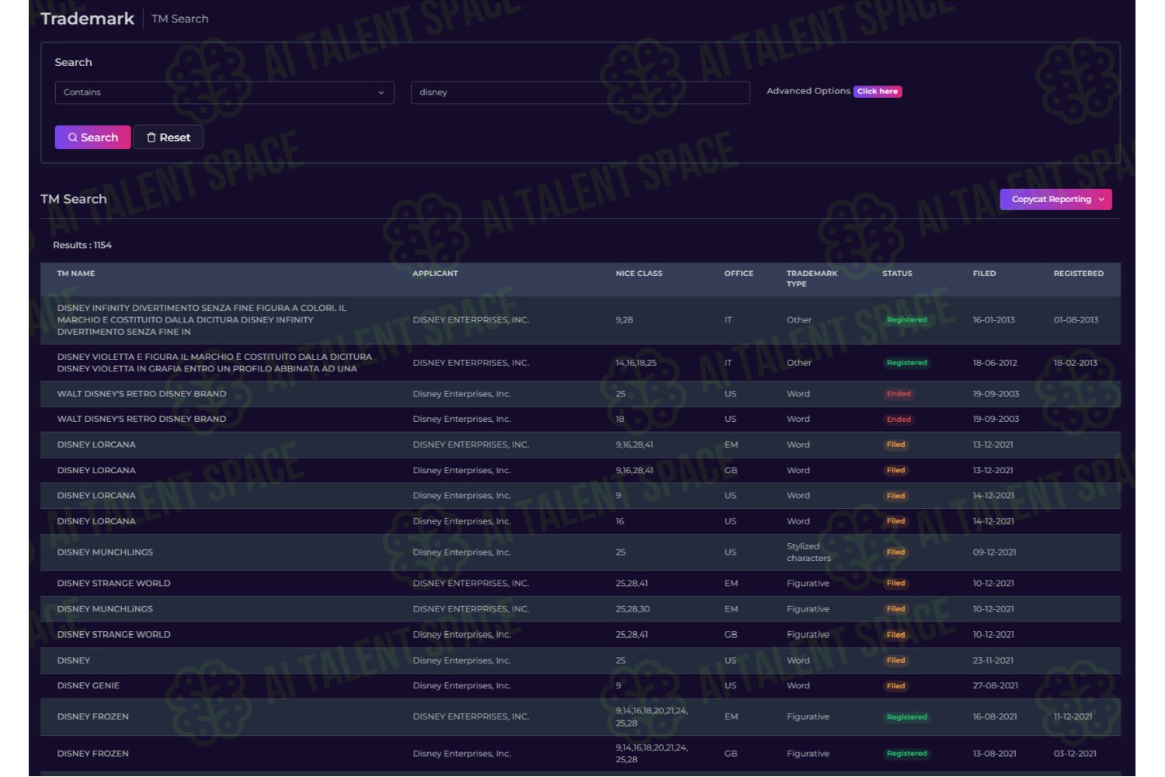Open DISNEY MUNCHLINGS Stylized characters row
This screenshot has height=777, width=1165.
coord(580,552)
